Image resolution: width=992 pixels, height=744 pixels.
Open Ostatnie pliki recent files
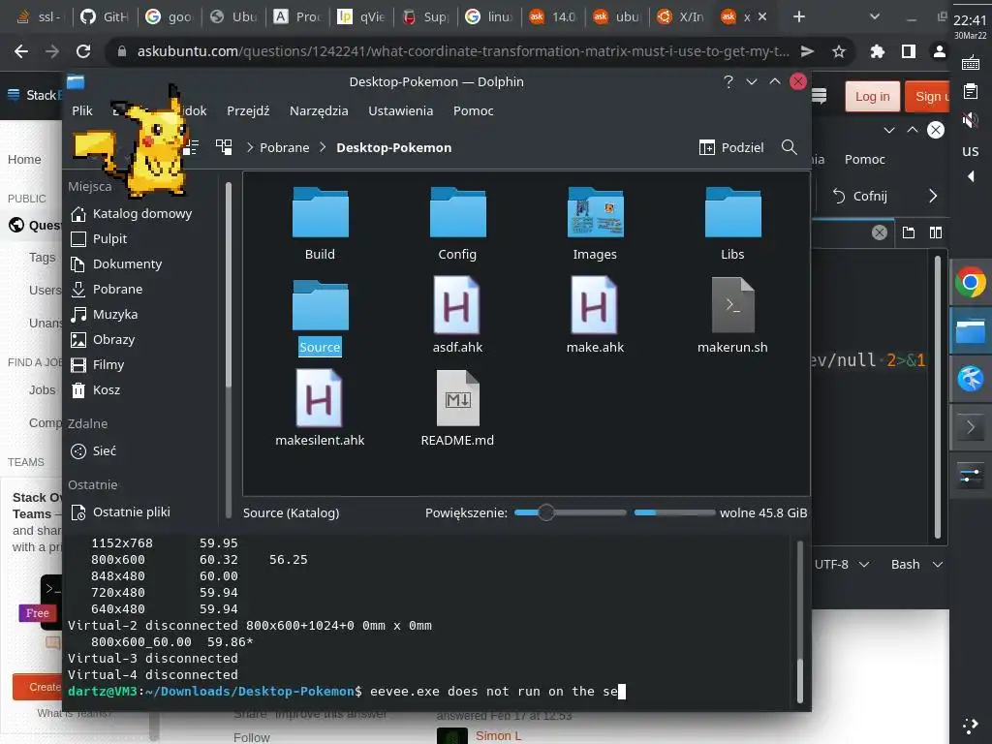pyautogui.click(x=120, y=512)
